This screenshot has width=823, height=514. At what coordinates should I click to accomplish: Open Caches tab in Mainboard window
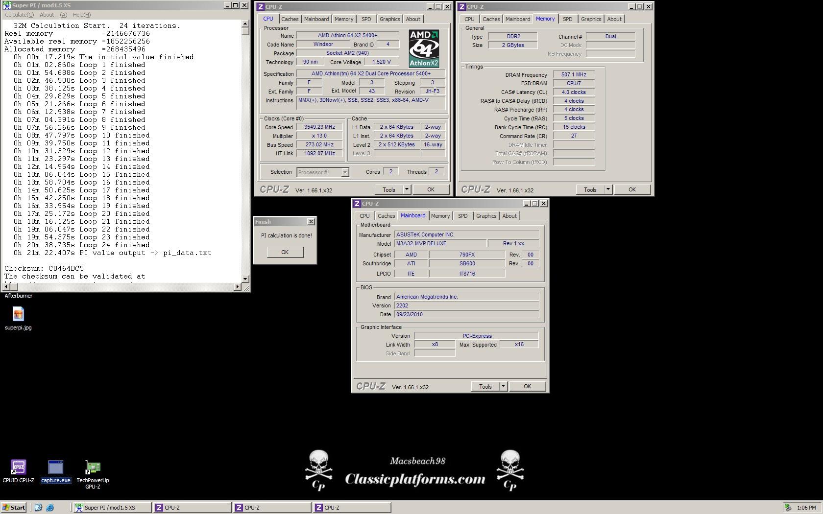pos(386,216)
